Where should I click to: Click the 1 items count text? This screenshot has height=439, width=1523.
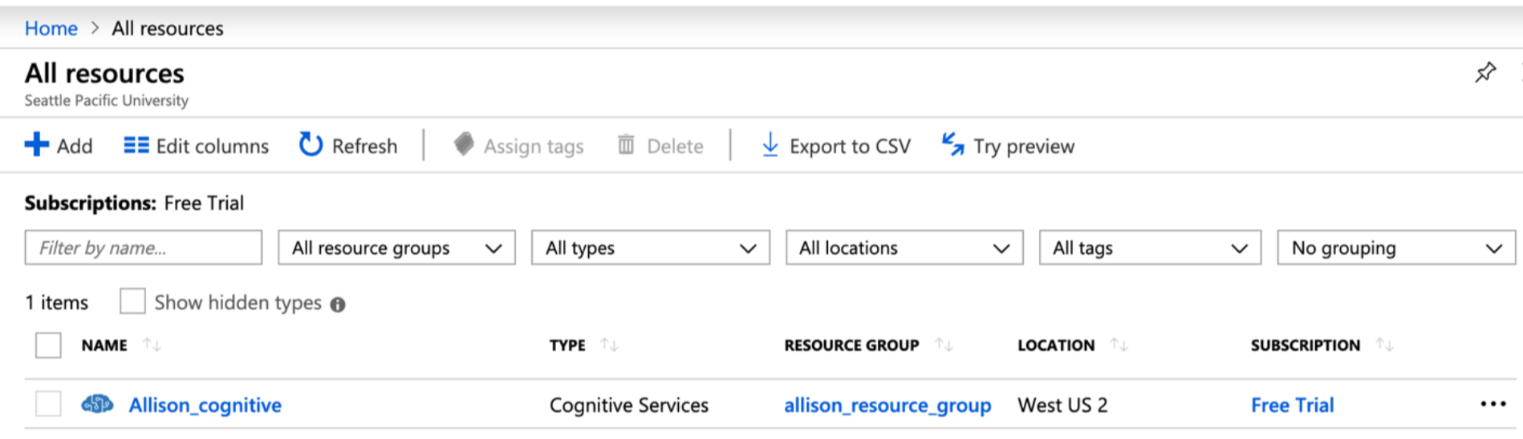(x=56, y=302)
